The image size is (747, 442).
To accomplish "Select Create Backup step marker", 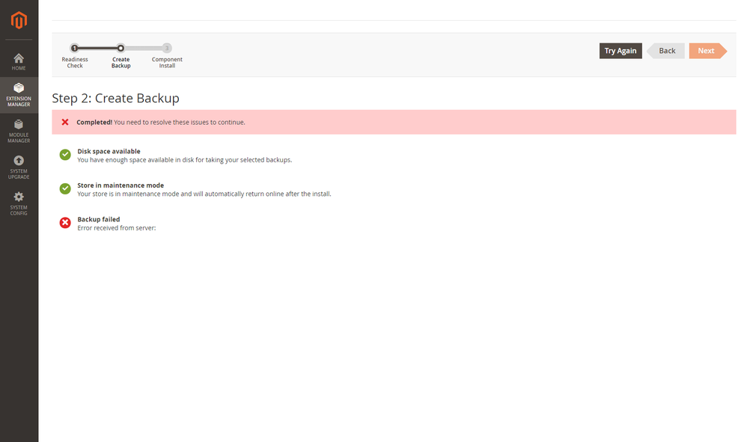I will coord(121,48).
